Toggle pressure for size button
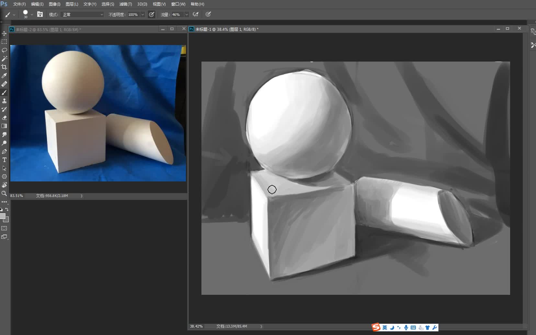This screenshot has width=536, height=335. (208, 14)
